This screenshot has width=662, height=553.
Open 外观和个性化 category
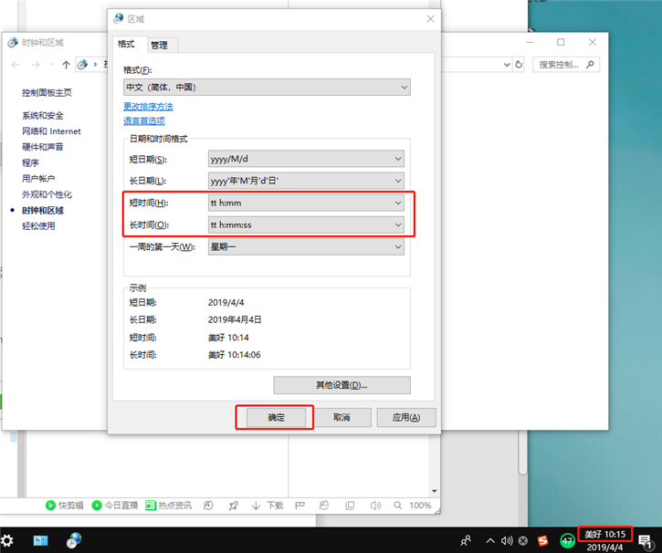coord(47,194)
